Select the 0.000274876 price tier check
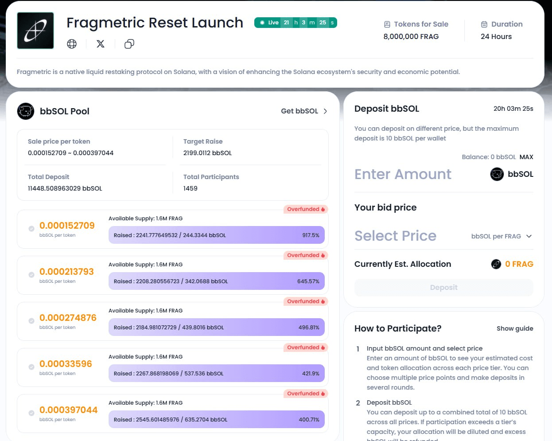552x441 pixels. pos(31,321)
